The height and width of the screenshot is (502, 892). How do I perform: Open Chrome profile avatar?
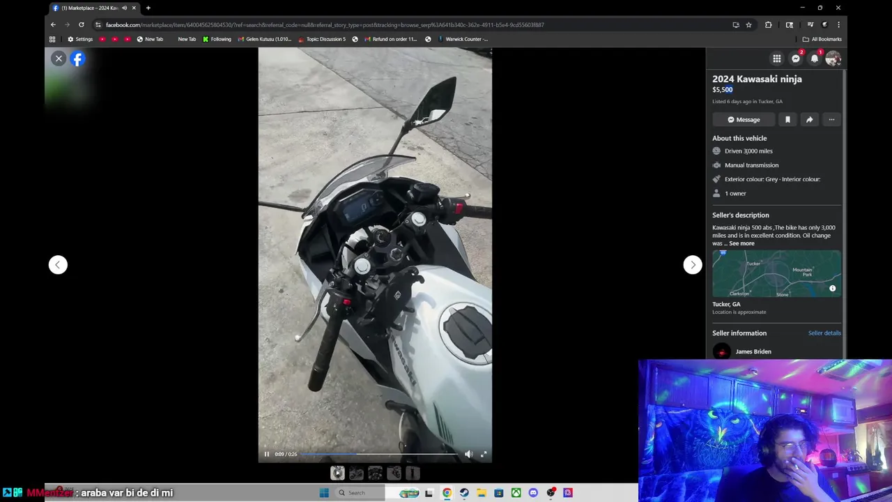pyautogui.click(x=824, y=24)
